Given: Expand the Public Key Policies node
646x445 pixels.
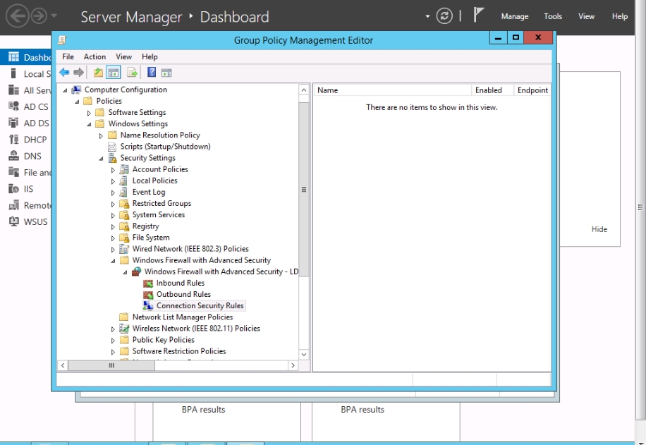Looking at the screenshot, I should (113, 341).
